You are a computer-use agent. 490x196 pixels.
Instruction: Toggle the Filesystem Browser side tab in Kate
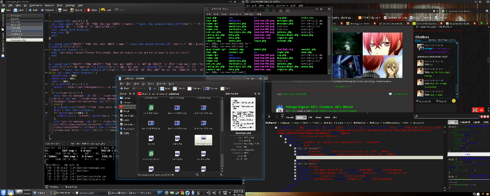click(3, 44)
